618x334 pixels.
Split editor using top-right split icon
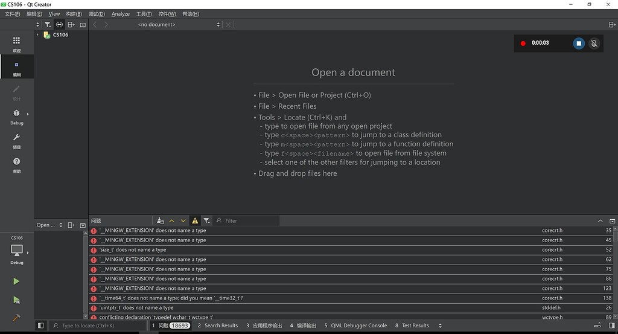[612, 24]
